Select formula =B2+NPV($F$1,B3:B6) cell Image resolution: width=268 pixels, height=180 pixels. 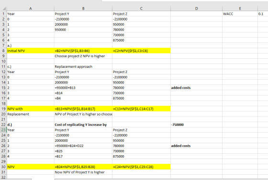(83, 51)
